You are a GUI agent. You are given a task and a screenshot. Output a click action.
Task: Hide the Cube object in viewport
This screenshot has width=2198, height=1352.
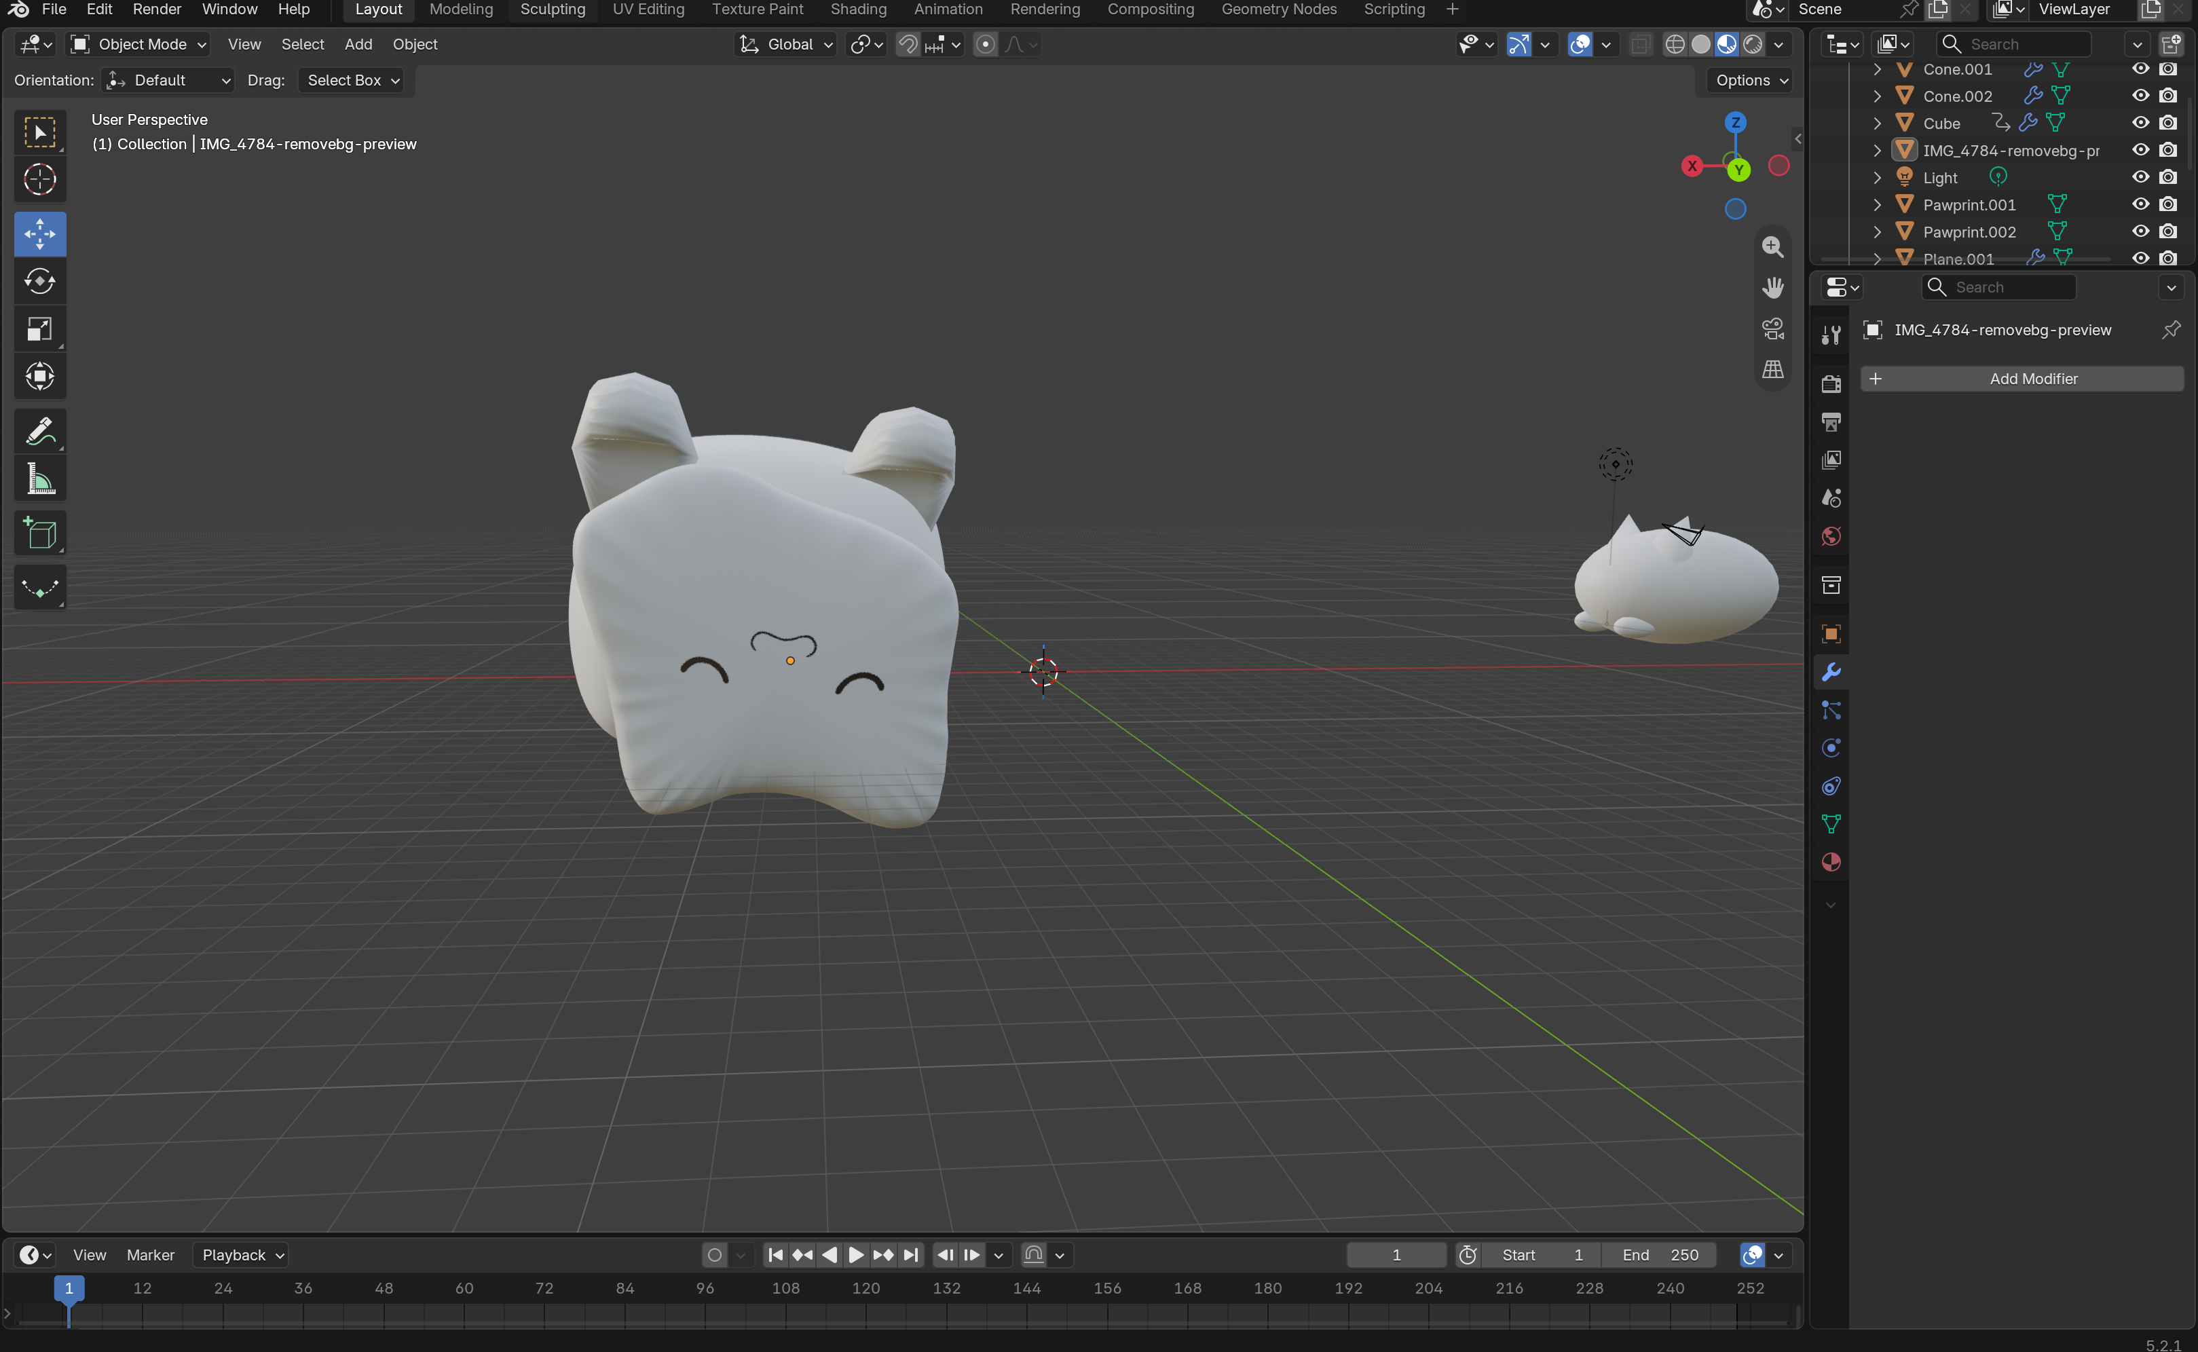coord(2140,122)
